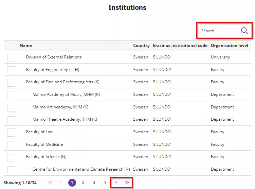Click the Name column header
This screenshot has height=189, width=255.
[x=26, y=46]
